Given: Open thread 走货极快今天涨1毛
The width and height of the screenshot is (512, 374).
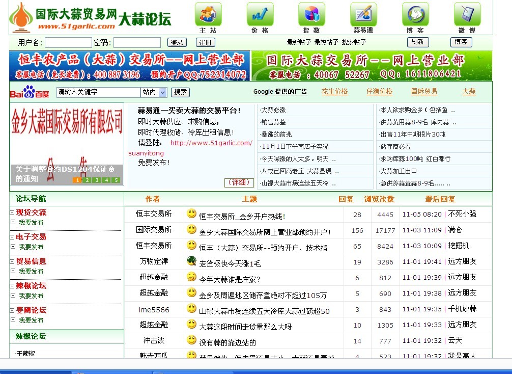Looking at the screenshot, I should [230, 263].
